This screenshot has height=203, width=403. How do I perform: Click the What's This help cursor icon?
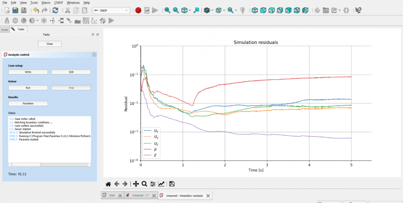click(358, 10)
